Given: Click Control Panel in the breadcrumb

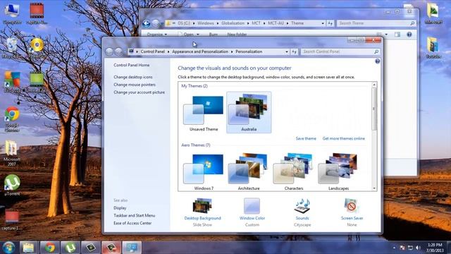Looking at the screenshot, I should pyautogui.click(x=152, y=52).
